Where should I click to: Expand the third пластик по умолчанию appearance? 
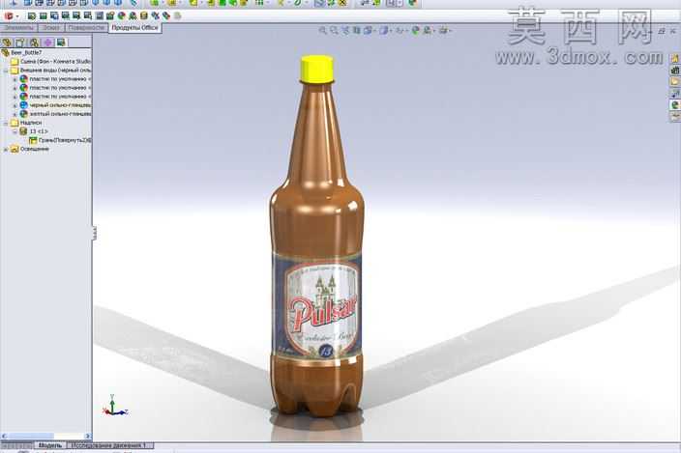pos(15,97)
